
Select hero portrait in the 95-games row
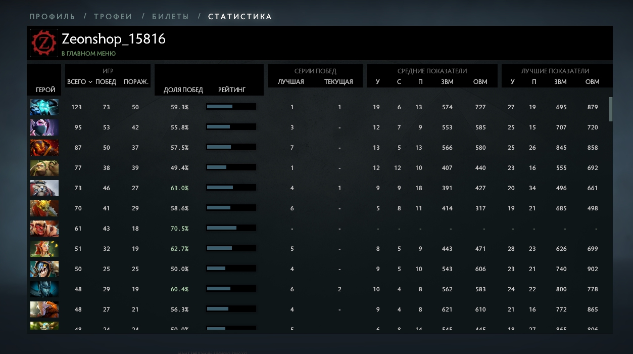coord(44,127)
